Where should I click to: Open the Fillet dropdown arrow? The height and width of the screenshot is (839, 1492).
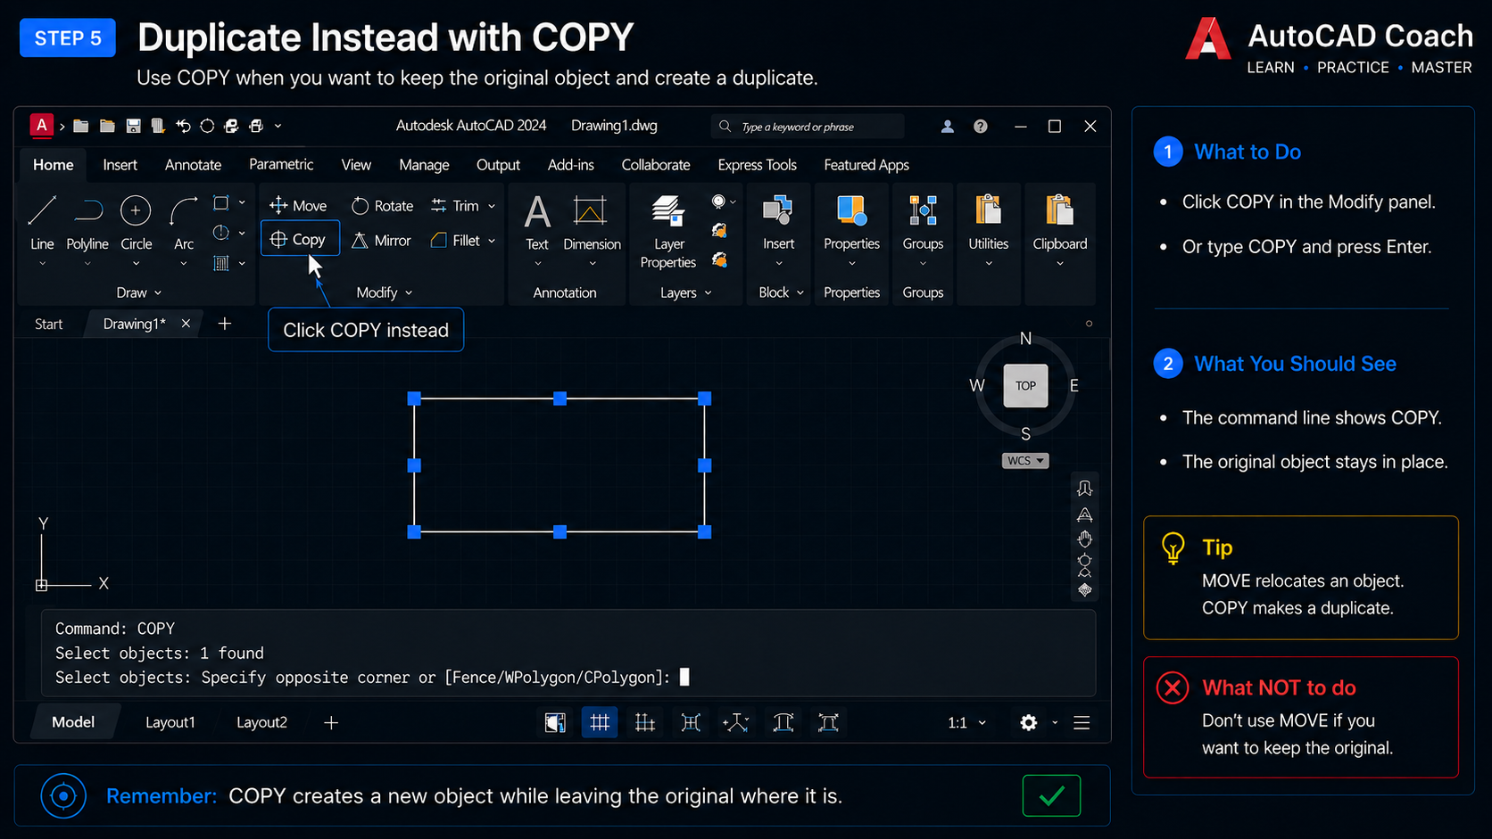click(x=492, y=241)
